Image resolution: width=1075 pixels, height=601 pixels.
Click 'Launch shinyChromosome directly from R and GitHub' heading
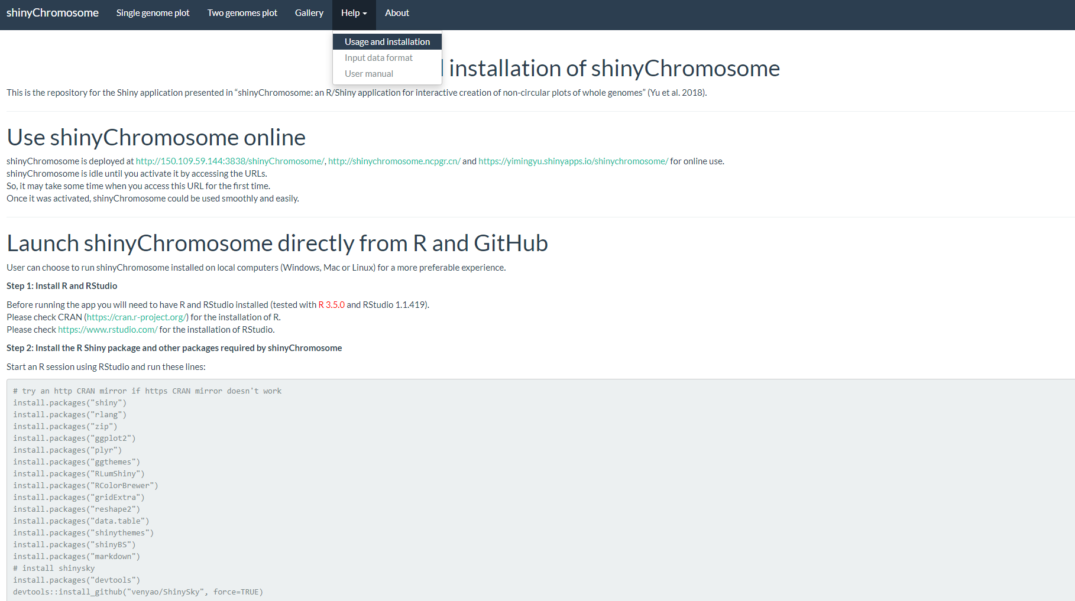click(277, 243)
